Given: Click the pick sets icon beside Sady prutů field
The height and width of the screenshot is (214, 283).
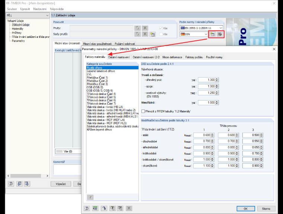Looking at the screenshot, I should coord(137,34).
